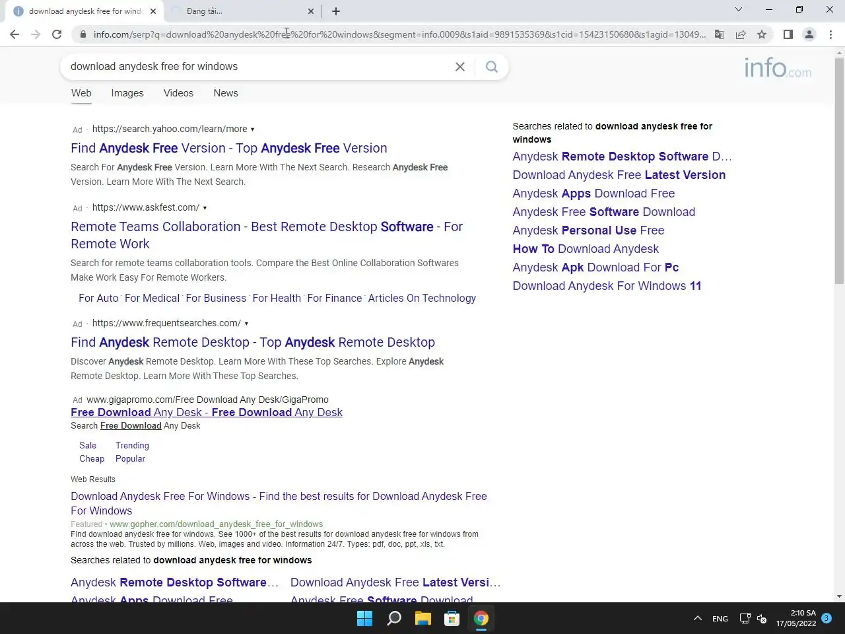The image size is (845, 634).
Task: Open File Explorer from taskbar
Action: pyautogui.click(x=423, y=618)
